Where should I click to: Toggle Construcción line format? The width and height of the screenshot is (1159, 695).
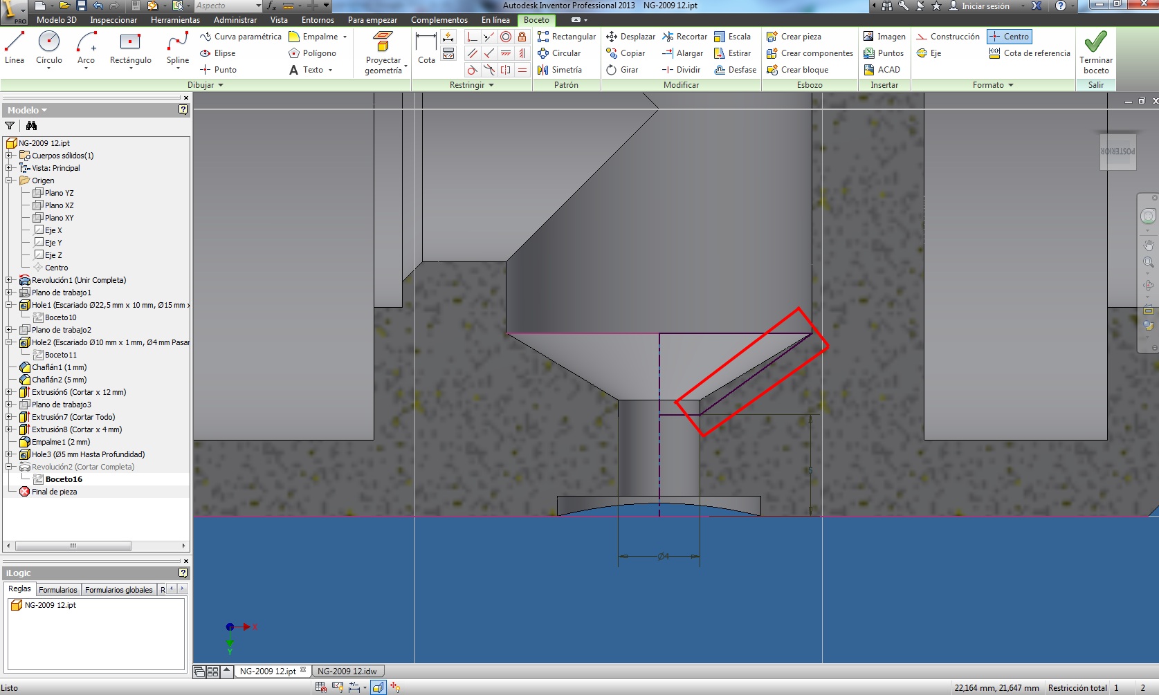(948, 37)
